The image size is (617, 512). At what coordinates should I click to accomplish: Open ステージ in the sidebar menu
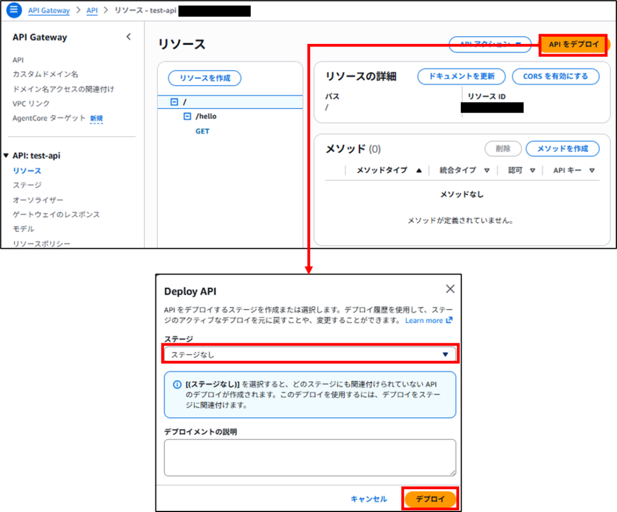coord(27,185)
